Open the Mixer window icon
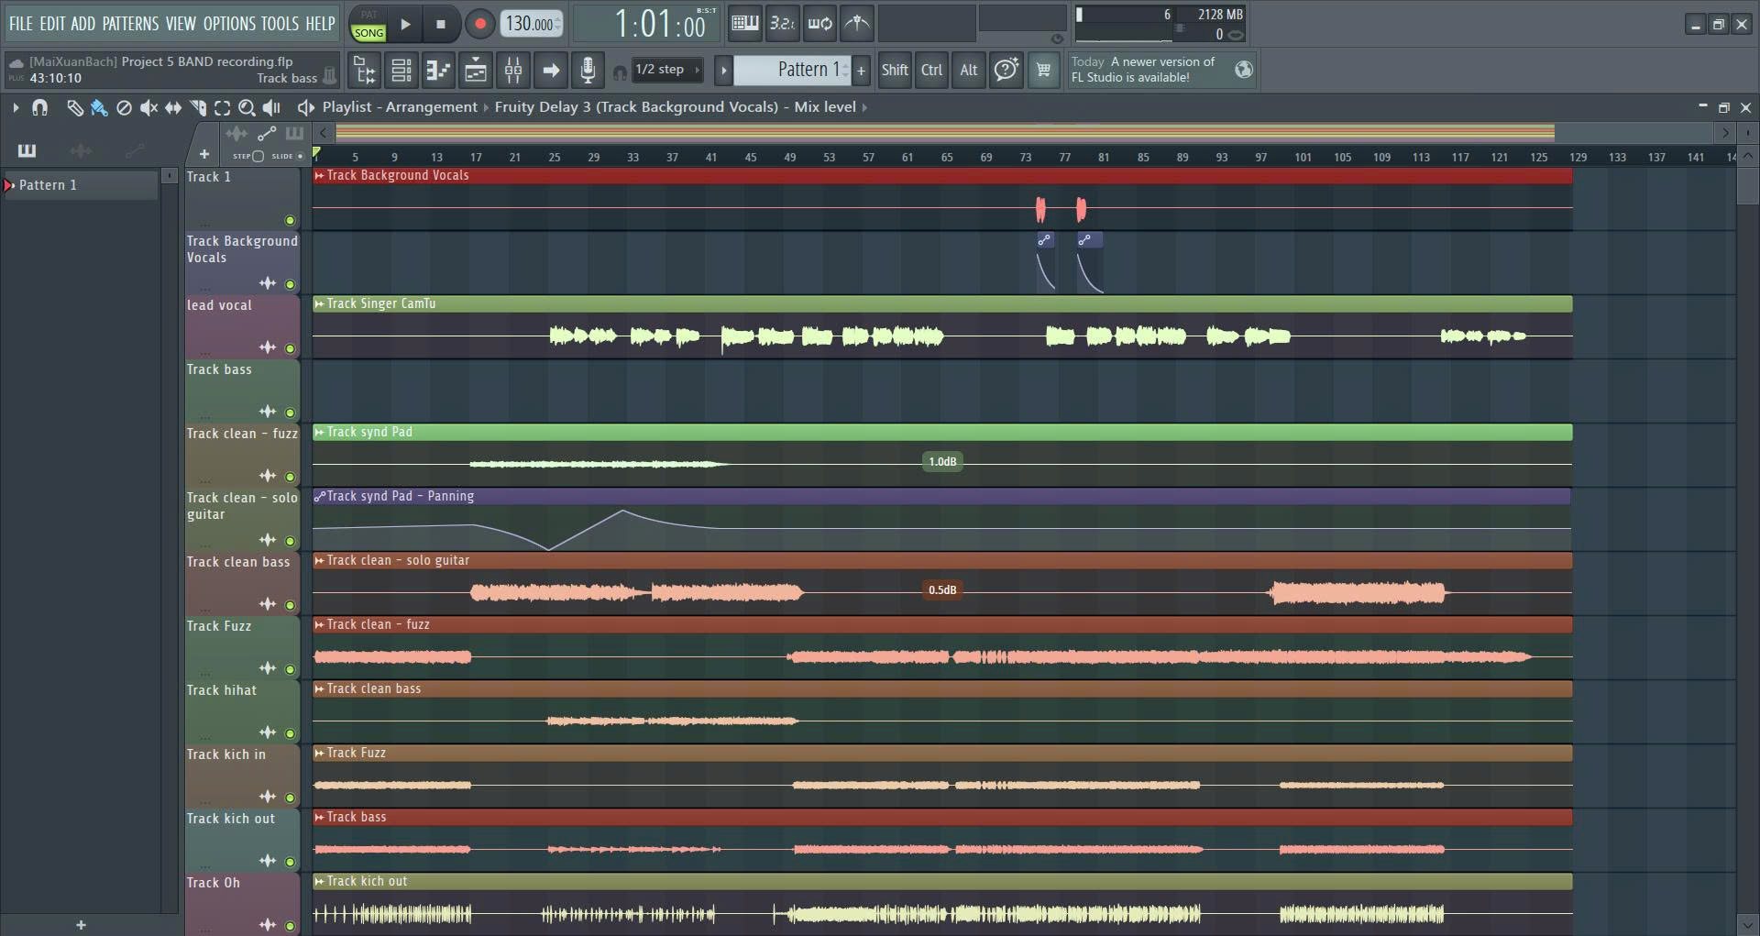Viewport: 1760px width, 936px height. (513, 70)
